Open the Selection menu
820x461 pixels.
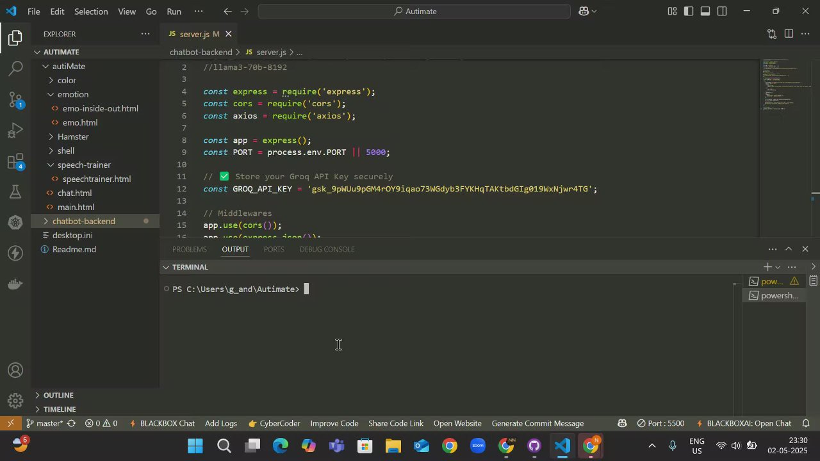[x=91, y=12]
